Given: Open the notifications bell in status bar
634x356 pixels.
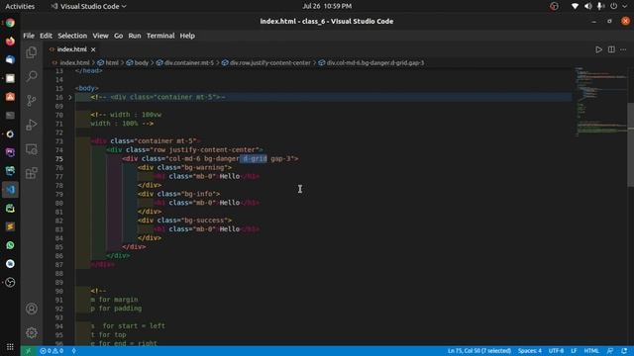Looking at the screenshot, I should [624, 351].
